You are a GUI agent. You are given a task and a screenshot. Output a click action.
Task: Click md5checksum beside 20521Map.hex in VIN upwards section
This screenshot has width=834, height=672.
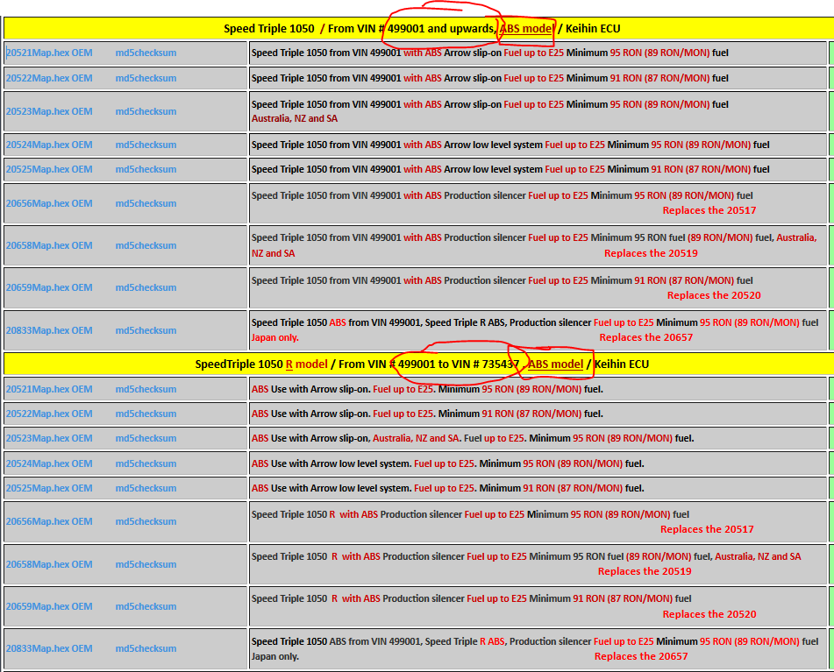click(146, 53)
